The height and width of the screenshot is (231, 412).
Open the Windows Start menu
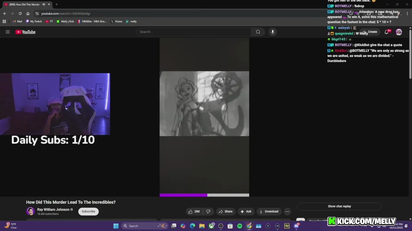tap(116, 226)
